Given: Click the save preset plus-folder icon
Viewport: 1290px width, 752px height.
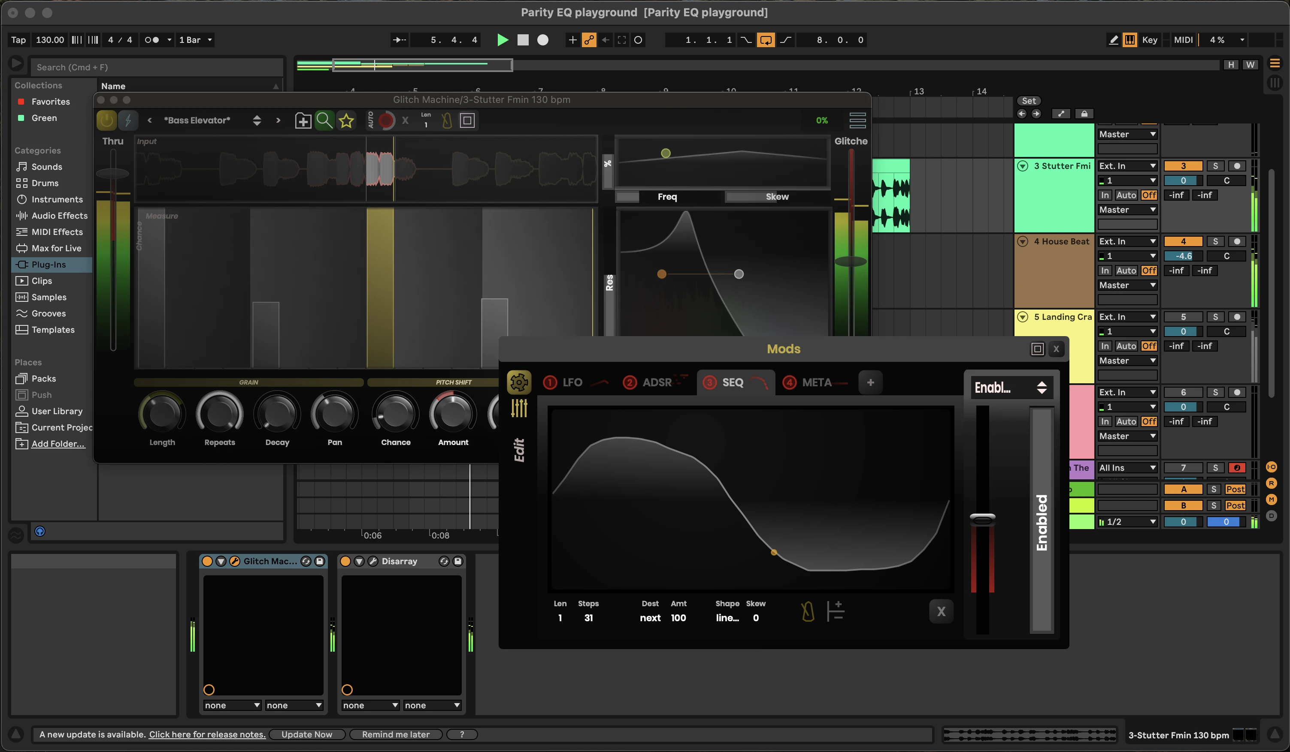Looking at the screenshot, I should click(303, 121).
